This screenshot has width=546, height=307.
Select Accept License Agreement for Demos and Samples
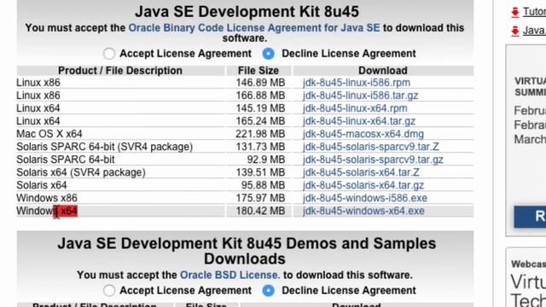pos(109,290)
